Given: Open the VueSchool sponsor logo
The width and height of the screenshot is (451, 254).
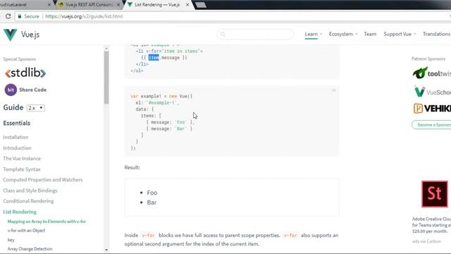Looking at the screenshot, I should click(x=432, y=92).
